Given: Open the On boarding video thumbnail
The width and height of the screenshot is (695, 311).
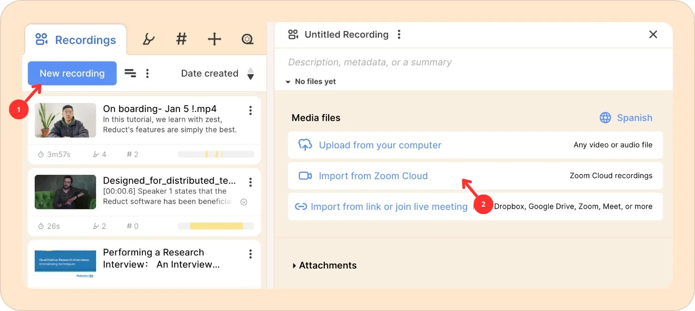Looking at the screenshot, I should pos(65,120).
